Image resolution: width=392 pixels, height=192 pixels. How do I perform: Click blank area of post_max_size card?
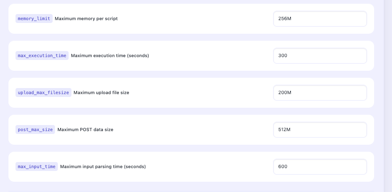click(197, 130)
